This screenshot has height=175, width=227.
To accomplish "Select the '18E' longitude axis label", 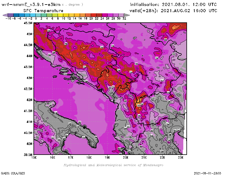I will 89,157.
